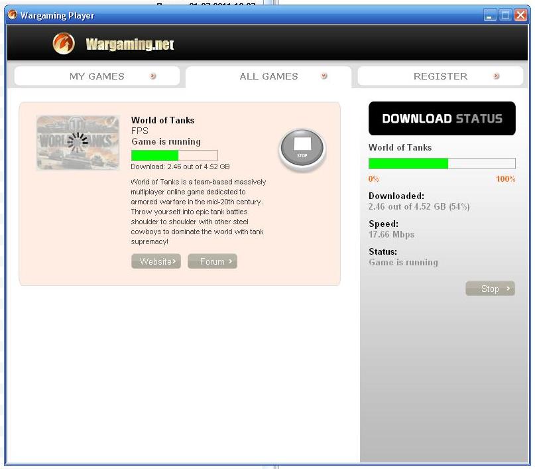This screenshot has height=469, width=535.
Task: Click the round gray STOP button
Action: pos(302,148)
